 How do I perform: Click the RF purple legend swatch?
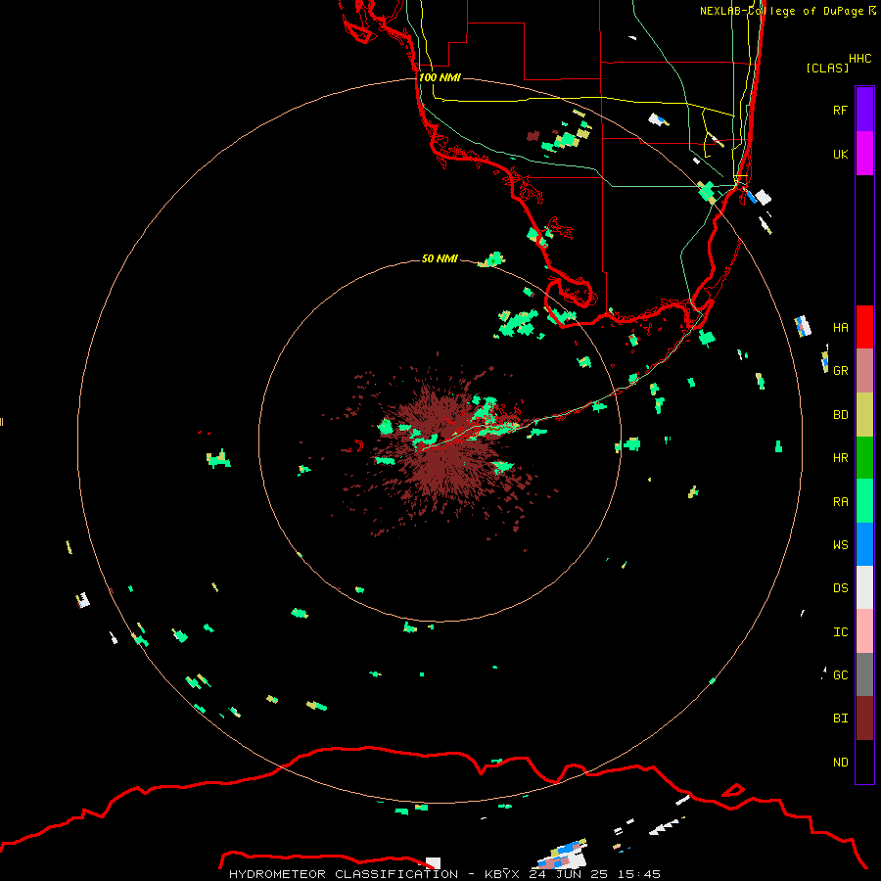pyautogui.click(x=864, y=110)
